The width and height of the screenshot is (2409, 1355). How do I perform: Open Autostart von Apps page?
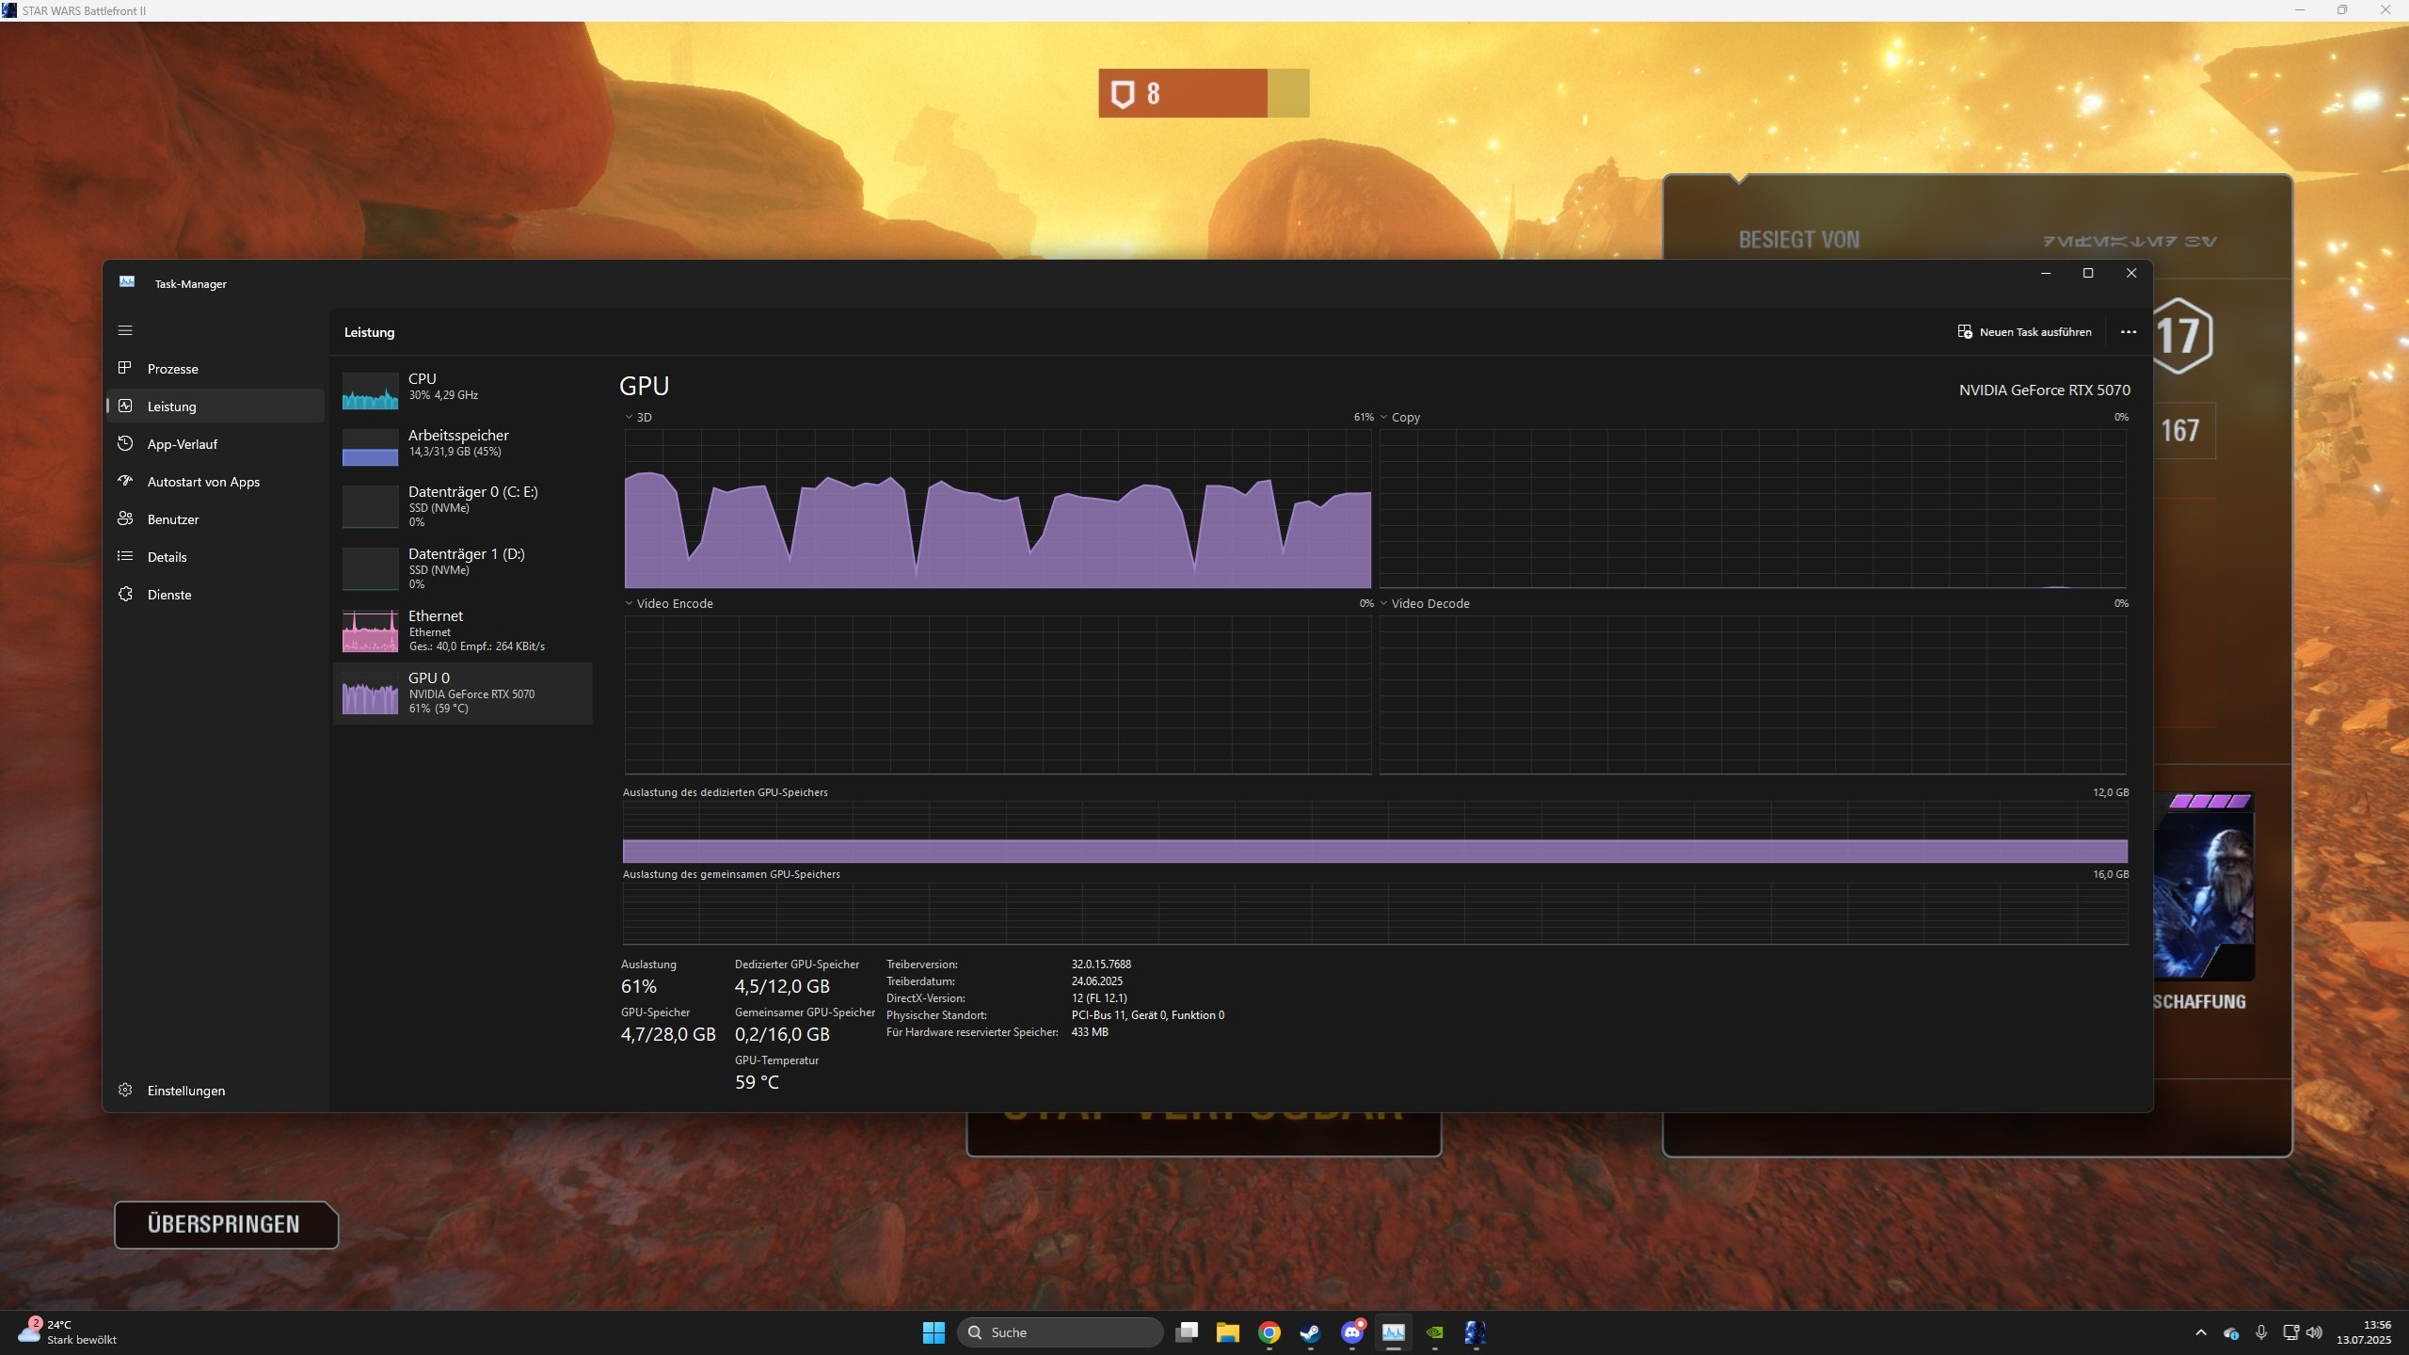tap(203, 482)
